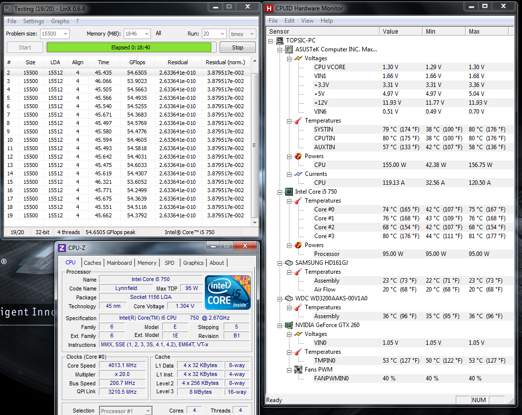Open the Problem size dropdown in LinX

[x=65, y=34]
